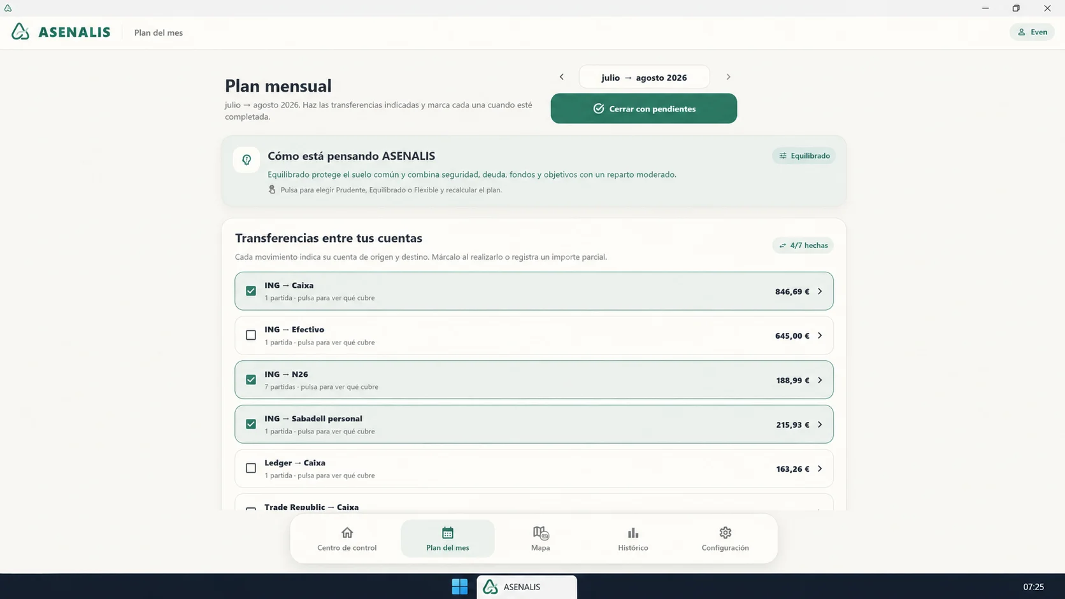Screen dimensions: 1065x599
Task: Click the 215,93 € amount
Action: [793, 425]
